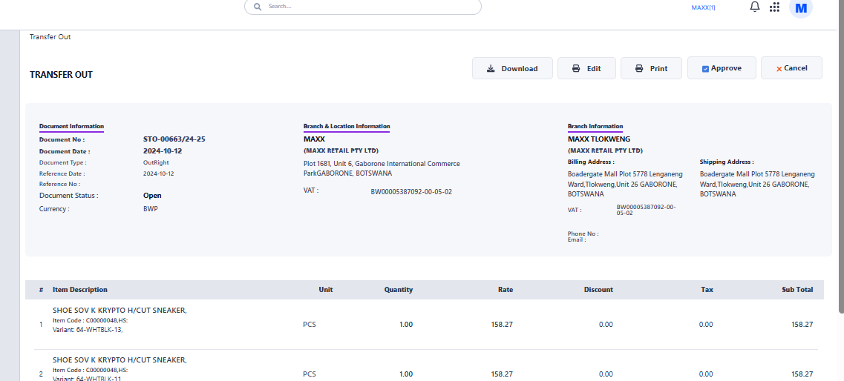The image size is (844, 381).
Task: Open the notifications bell
Action: 755,7
